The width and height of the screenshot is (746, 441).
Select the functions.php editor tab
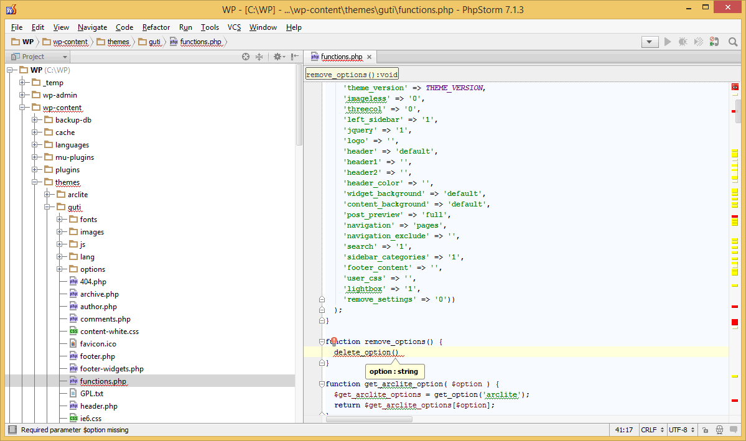click(x=340, y=56)
